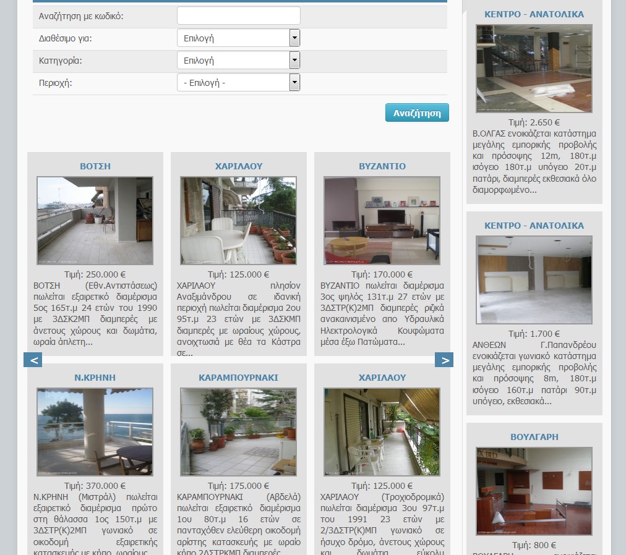The height and width of the screenshot is (555, 626).
Task: Open ΚΕΝΤΡΟ - ΑΝΑΤΟΛΙΚΑ title priced 1.700 €
Action: [534, 226]
